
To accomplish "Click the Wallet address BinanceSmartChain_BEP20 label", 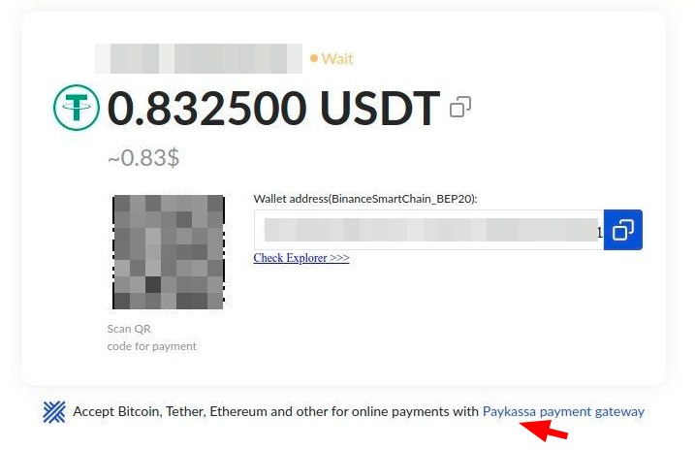I will [x=365, y=199].
